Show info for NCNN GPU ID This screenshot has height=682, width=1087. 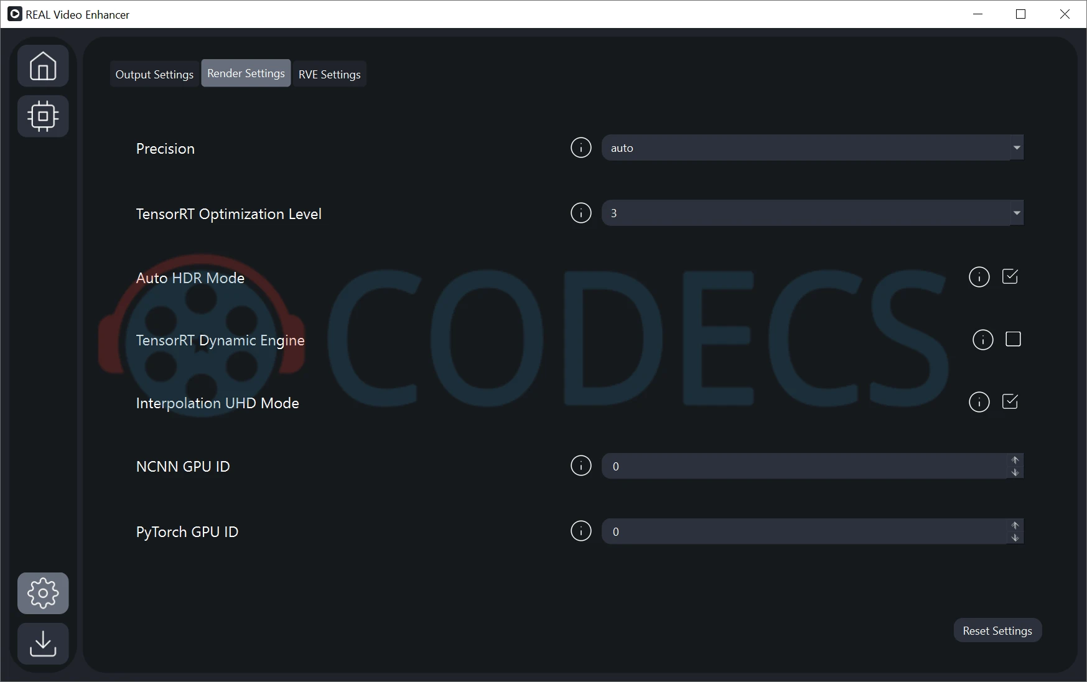pos(581,465)
